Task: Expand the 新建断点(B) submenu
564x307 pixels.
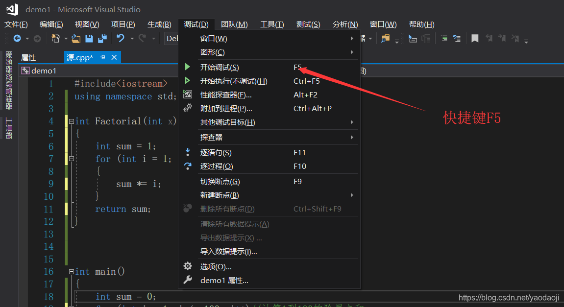Action: coord(270,195)
